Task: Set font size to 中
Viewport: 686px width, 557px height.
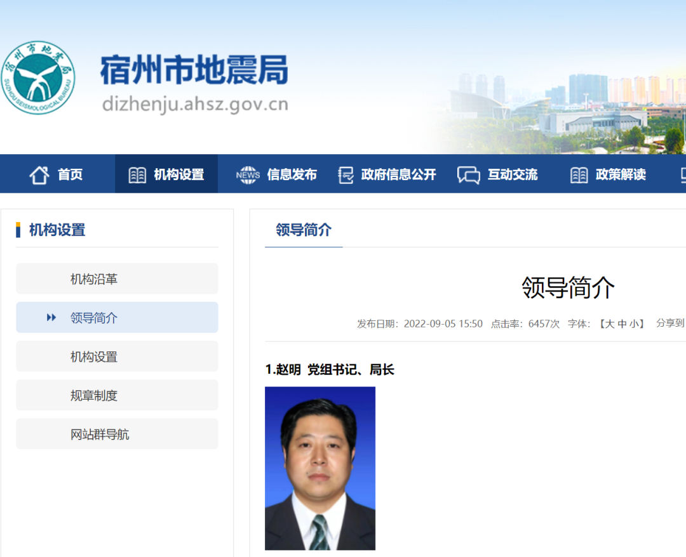Action: tap(622, 324)
